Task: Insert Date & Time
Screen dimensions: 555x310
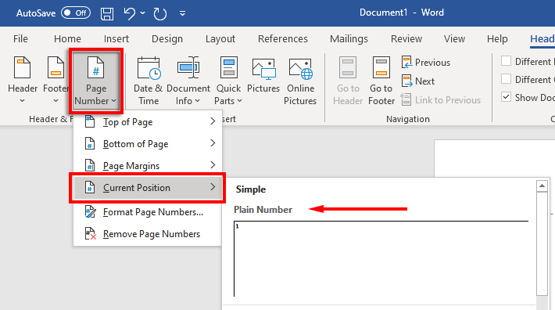Action: tap(149, 81)
